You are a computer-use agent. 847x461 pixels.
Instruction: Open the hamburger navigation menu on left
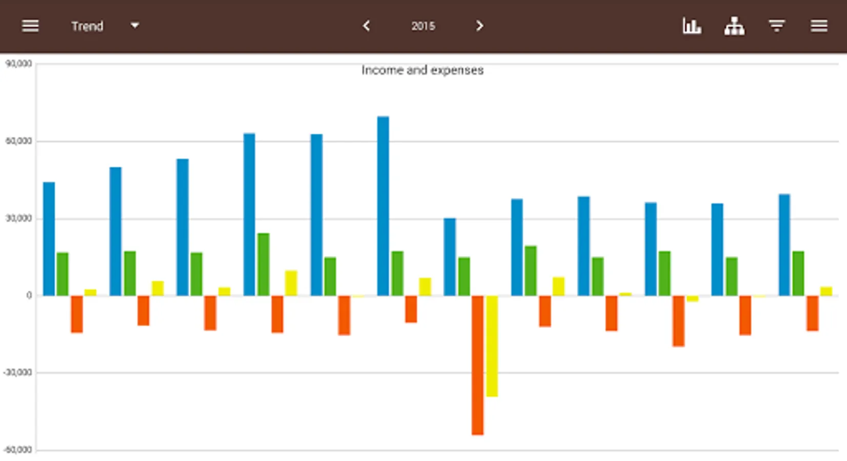click(30, 26)
